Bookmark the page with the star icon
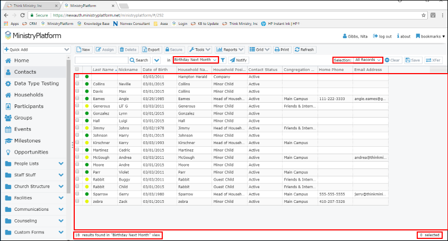 [424, 15]
